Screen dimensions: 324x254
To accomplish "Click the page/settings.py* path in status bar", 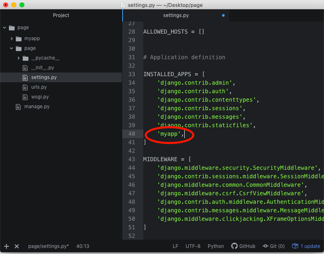I will point(48,246).
